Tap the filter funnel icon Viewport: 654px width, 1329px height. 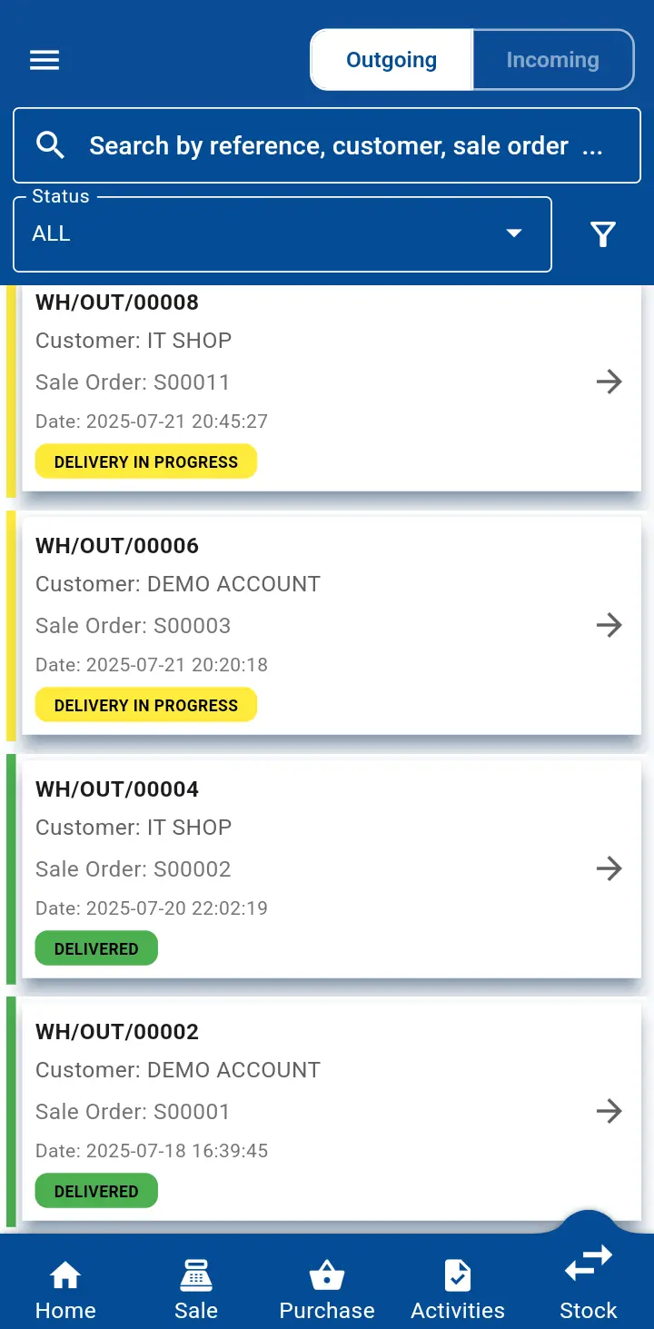tap(603, 234)
